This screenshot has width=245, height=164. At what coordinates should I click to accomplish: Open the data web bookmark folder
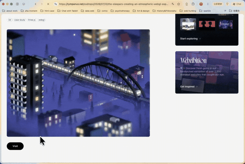tap(88, 11)
